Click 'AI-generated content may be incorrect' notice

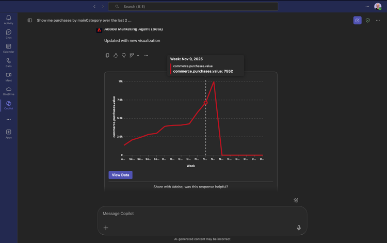pos(202,239)
